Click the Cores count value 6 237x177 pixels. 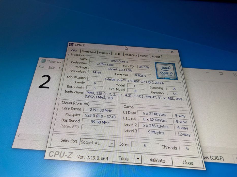(145, 145)
